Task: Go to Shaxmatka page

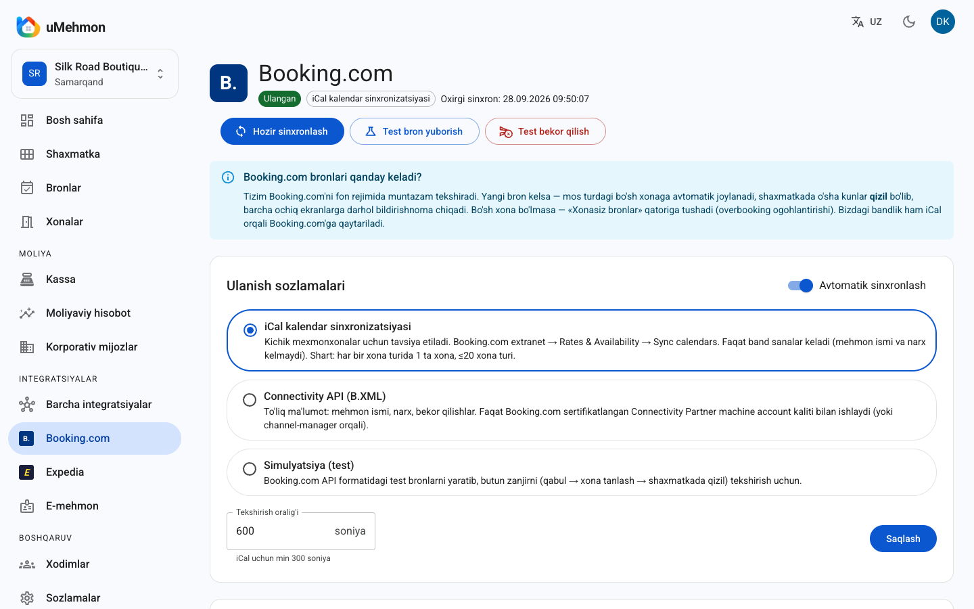Action: click(95, 154)
